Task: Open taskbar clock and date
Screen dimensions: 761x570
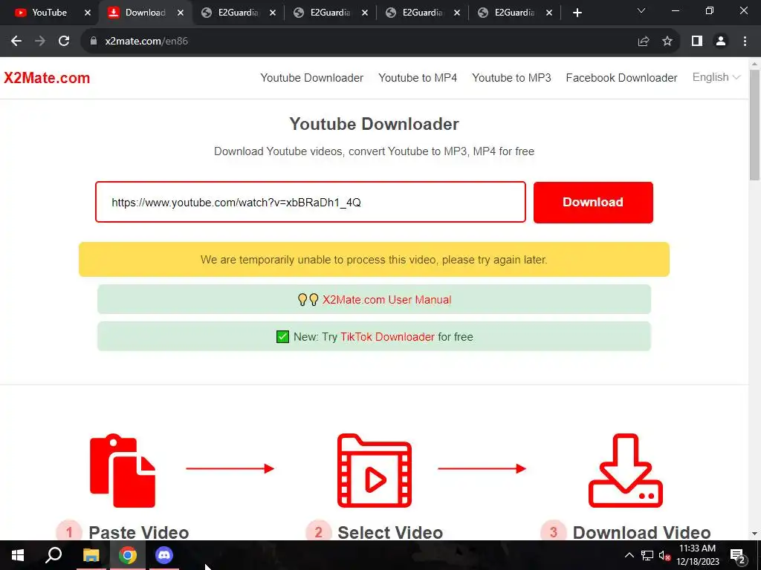Action: click(698, 555)
